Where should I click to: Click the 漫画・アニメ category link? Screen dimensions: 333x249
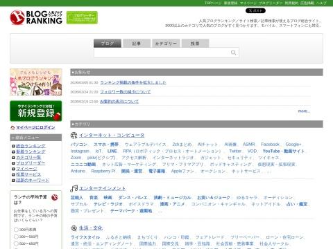tap(172, 204)
